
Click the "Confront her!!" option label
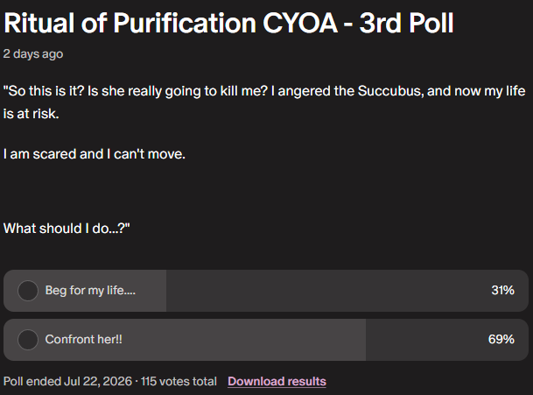(84, 339)
